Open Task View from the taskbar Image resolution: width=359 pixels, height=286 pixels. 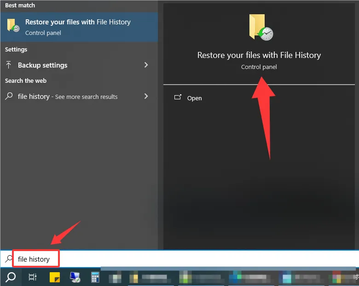pos(32,277)
